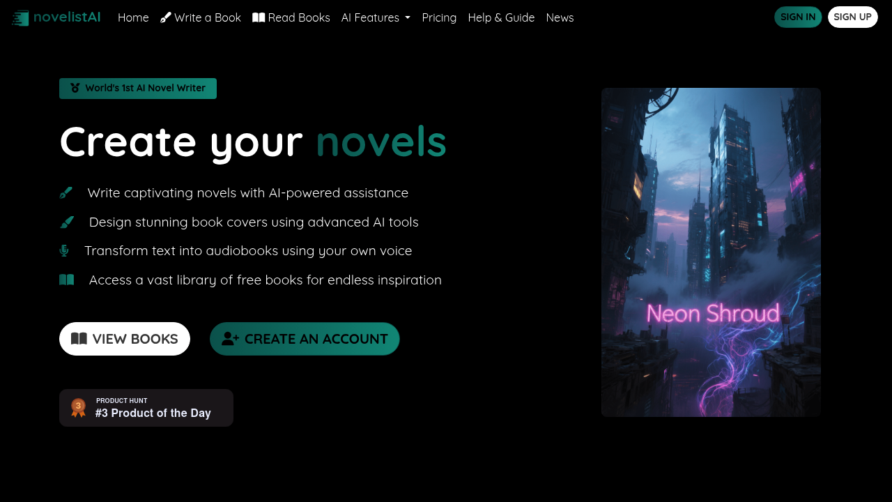Click the novelistAI logo icon
This screenshot has height=502, width=892.
[x=20, y=18]
